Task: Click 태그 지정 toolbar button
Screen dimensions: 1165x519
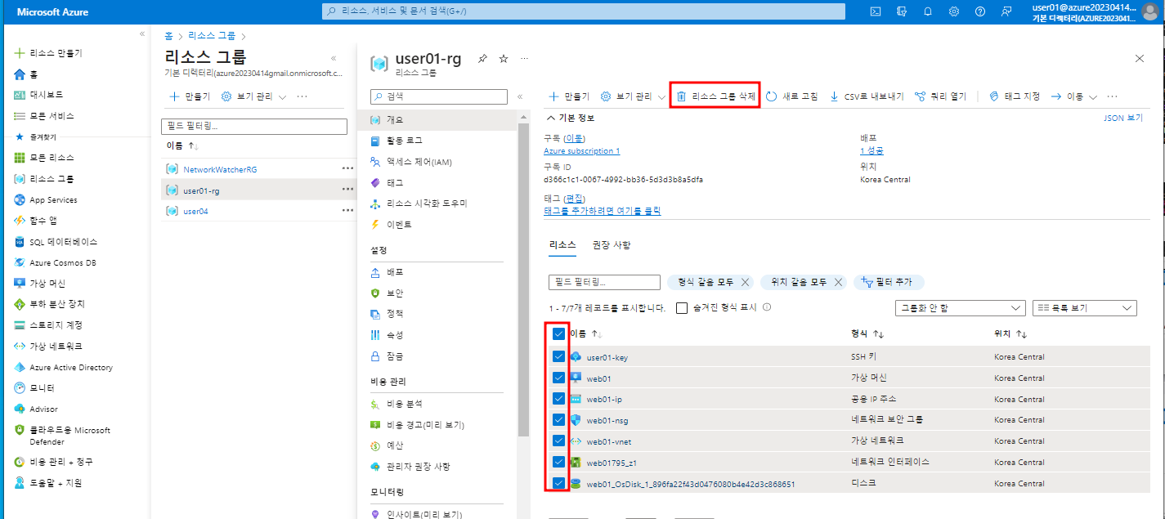Action: 1015,96
